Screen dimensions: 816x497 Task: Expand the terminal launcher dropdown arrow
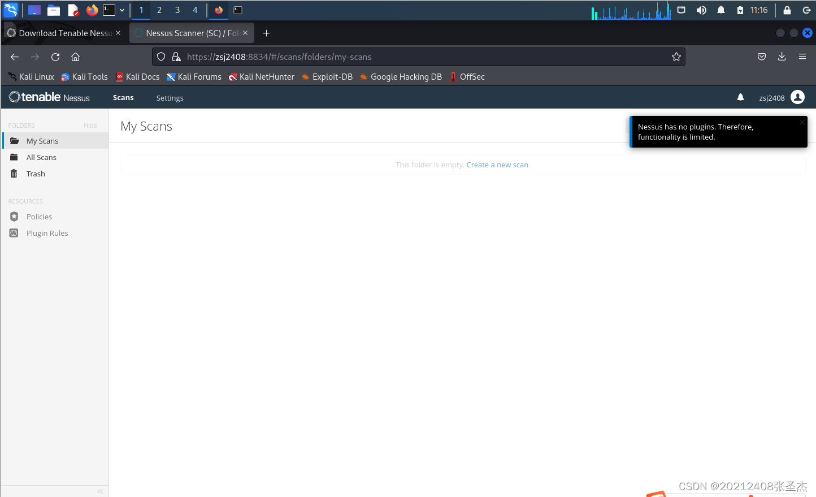pos(122,10)
